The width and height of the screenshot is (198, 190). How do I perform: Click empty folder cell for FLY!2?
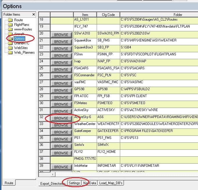pos(159,153)
